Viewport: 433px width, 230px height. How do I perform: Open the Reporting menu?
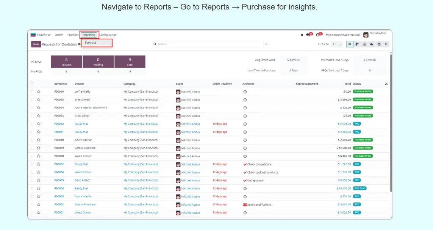(89, 35)
